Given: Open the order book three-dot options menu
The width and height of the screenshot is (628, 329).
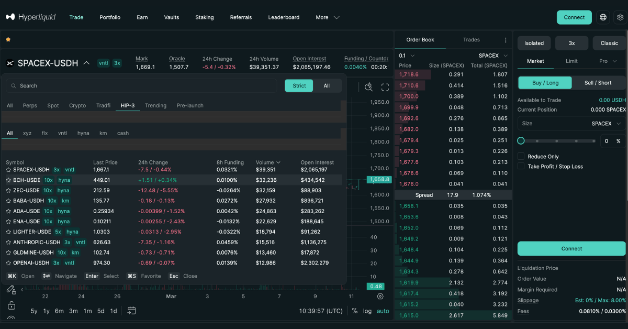Looking at the screenshot, I should 505,39.
